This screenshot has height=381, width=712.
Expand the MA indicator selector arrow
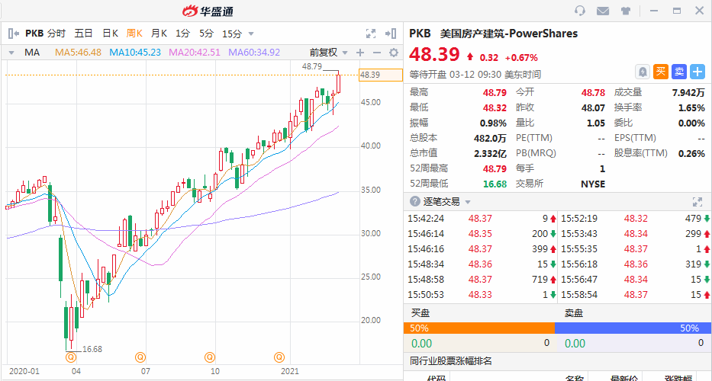click(x=11, y=53)
